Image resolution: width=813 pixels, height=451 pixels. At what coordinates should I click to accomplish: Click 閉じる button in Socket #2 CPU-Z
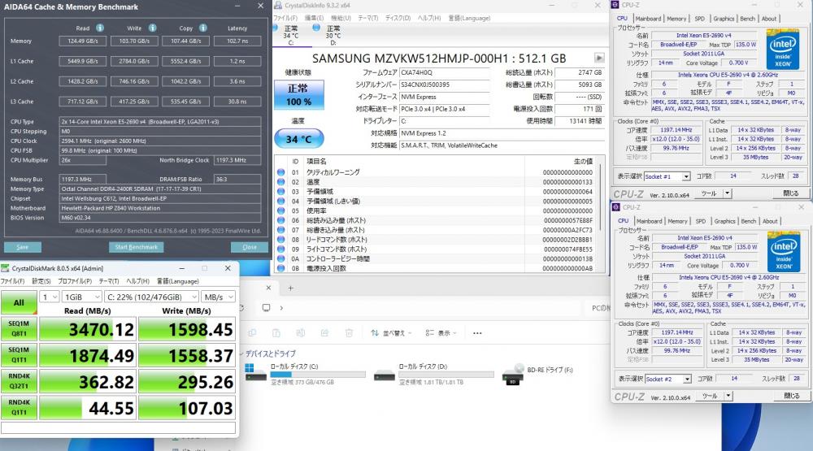(791, 396)
